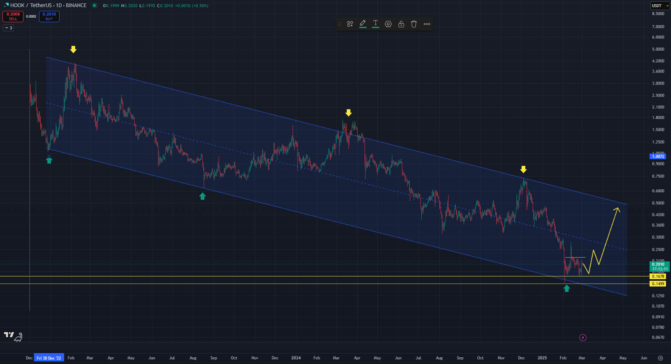Change line color with the pencil tool

click(363, 24)
